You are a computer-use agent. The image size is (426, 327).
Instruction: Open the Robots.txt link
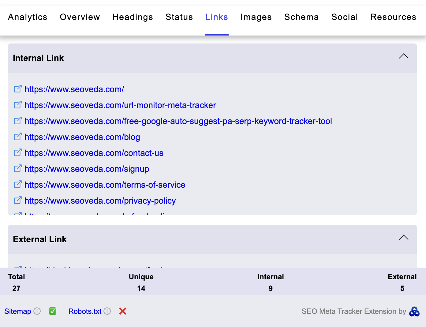pos(85,311)
